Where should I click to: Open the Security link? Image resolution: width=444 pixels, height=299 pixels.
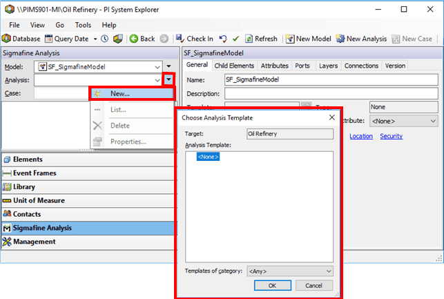pyautogui.click(x=391, y=136)
